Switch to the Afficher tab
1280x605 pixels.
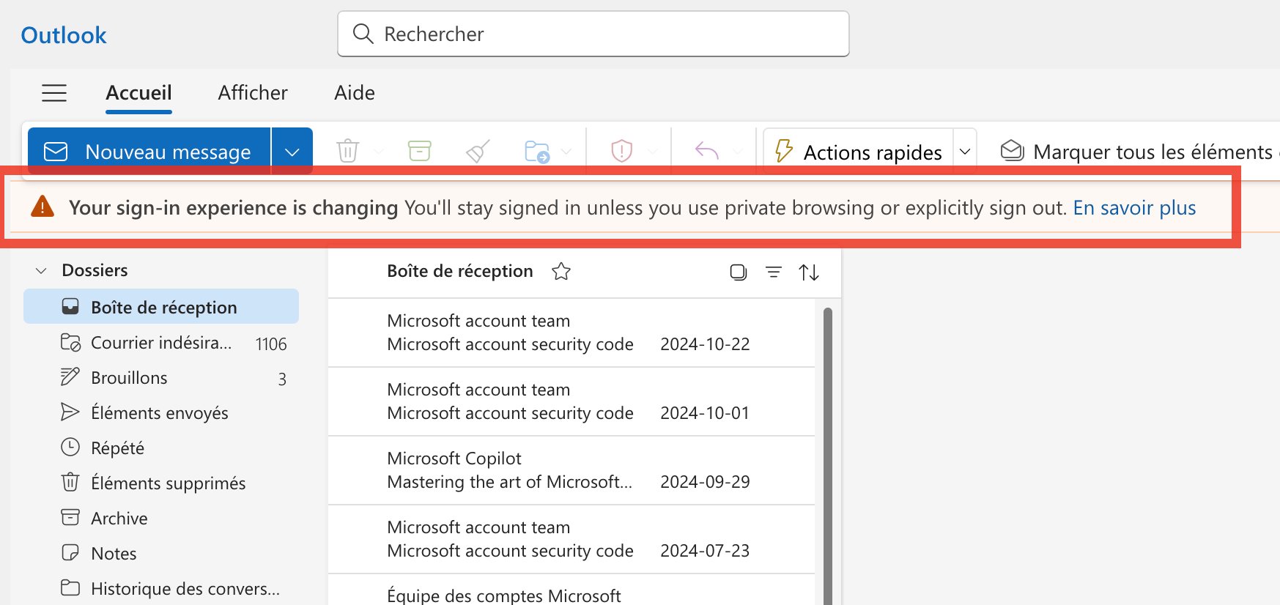click(x=253, y=93)
